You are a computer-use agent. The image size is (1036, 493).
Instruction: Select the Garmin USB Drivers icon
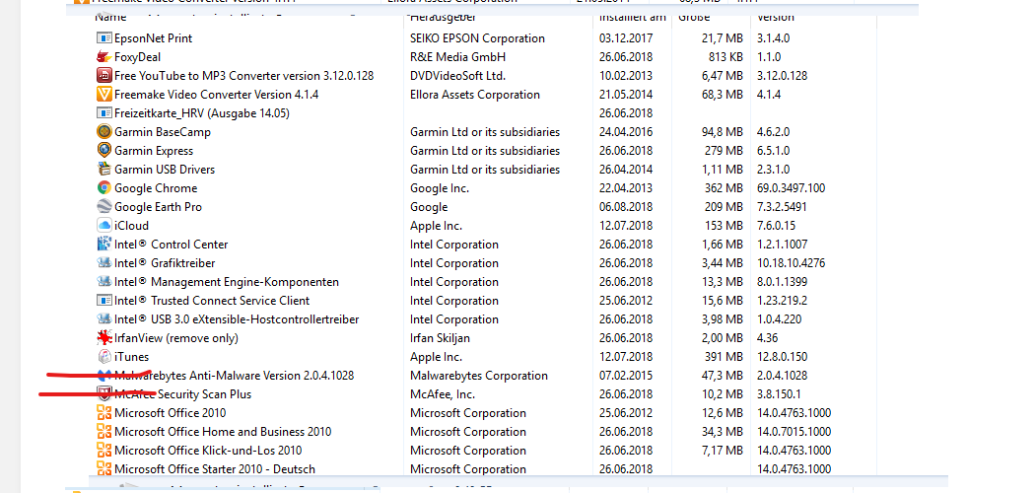104,170
